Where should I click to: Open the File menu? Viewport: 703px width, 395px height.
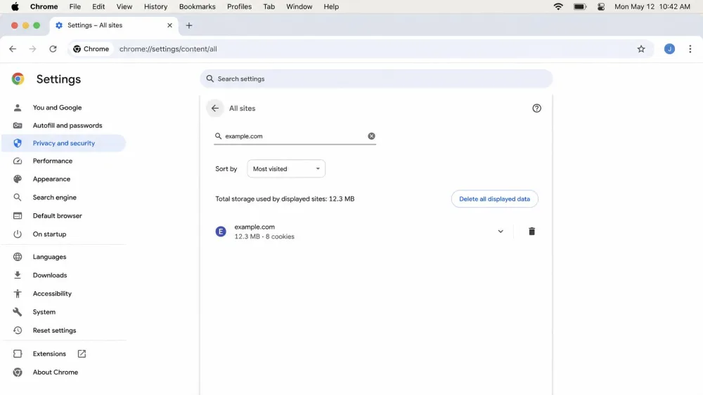pos(75,6)
